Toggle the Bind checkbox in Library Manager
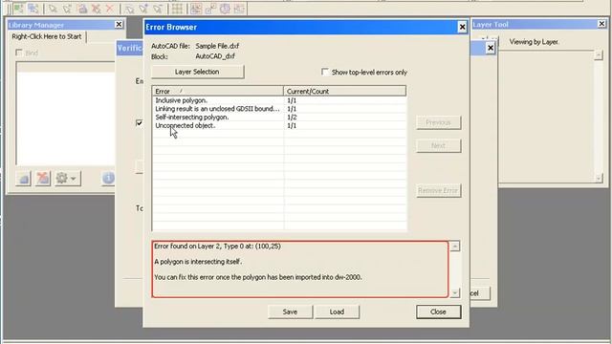 pyautogui.click(x=19, y=53)
